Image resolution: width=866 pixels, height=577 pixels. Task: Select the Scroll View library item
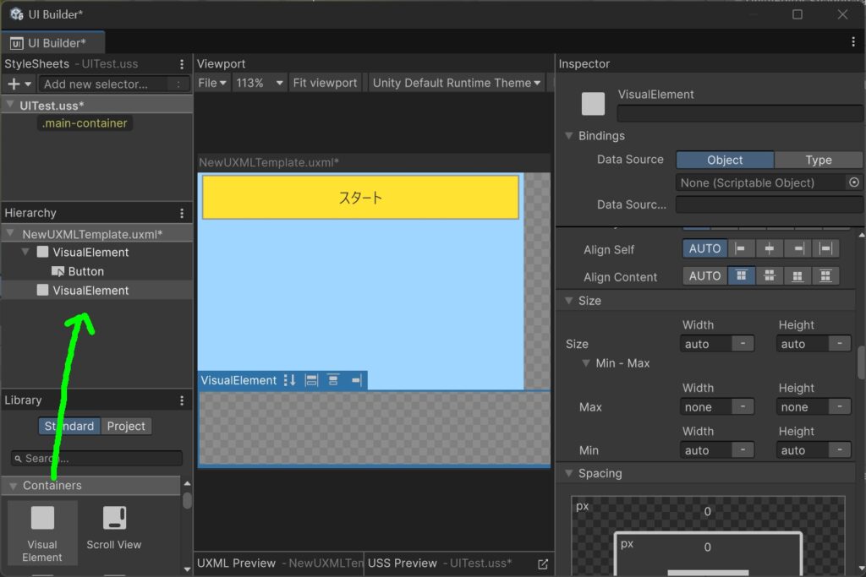click(114, 529)
